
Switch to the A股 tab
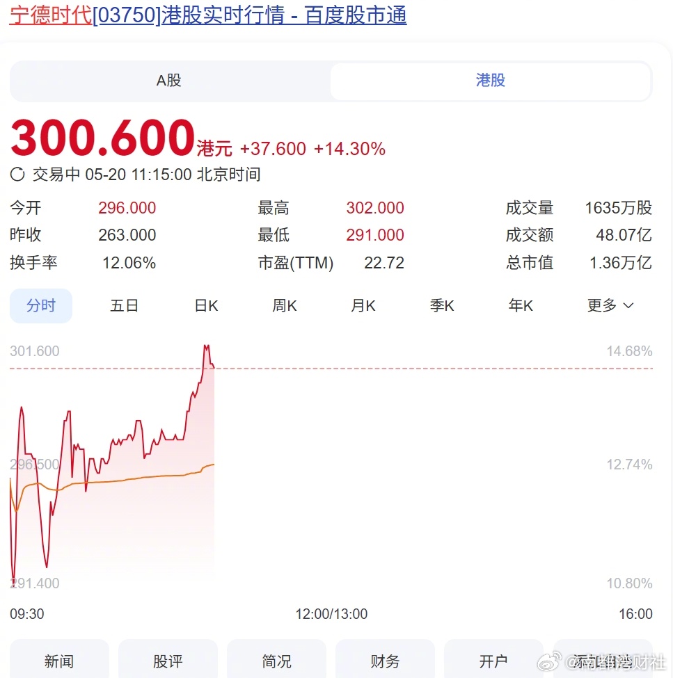pos(169,81)
